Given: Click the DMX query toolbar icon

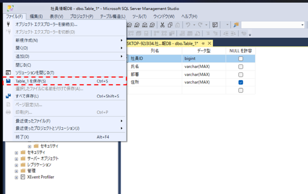Looking at the screenshot, I should click(x=138, y=25).
